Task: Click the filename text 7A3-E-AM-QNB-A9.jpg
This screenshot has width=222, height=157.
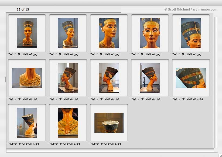Action: (146, 99)
